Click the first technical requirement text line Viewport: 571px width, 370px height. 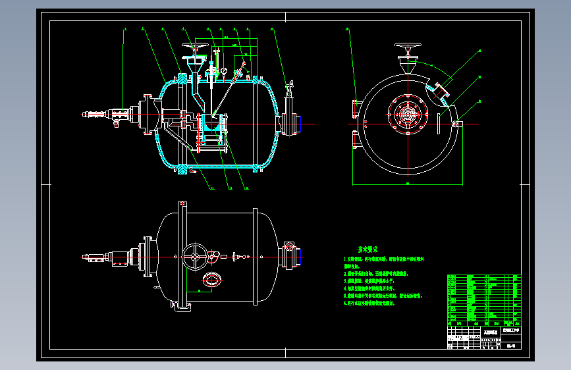coord(384,259)
